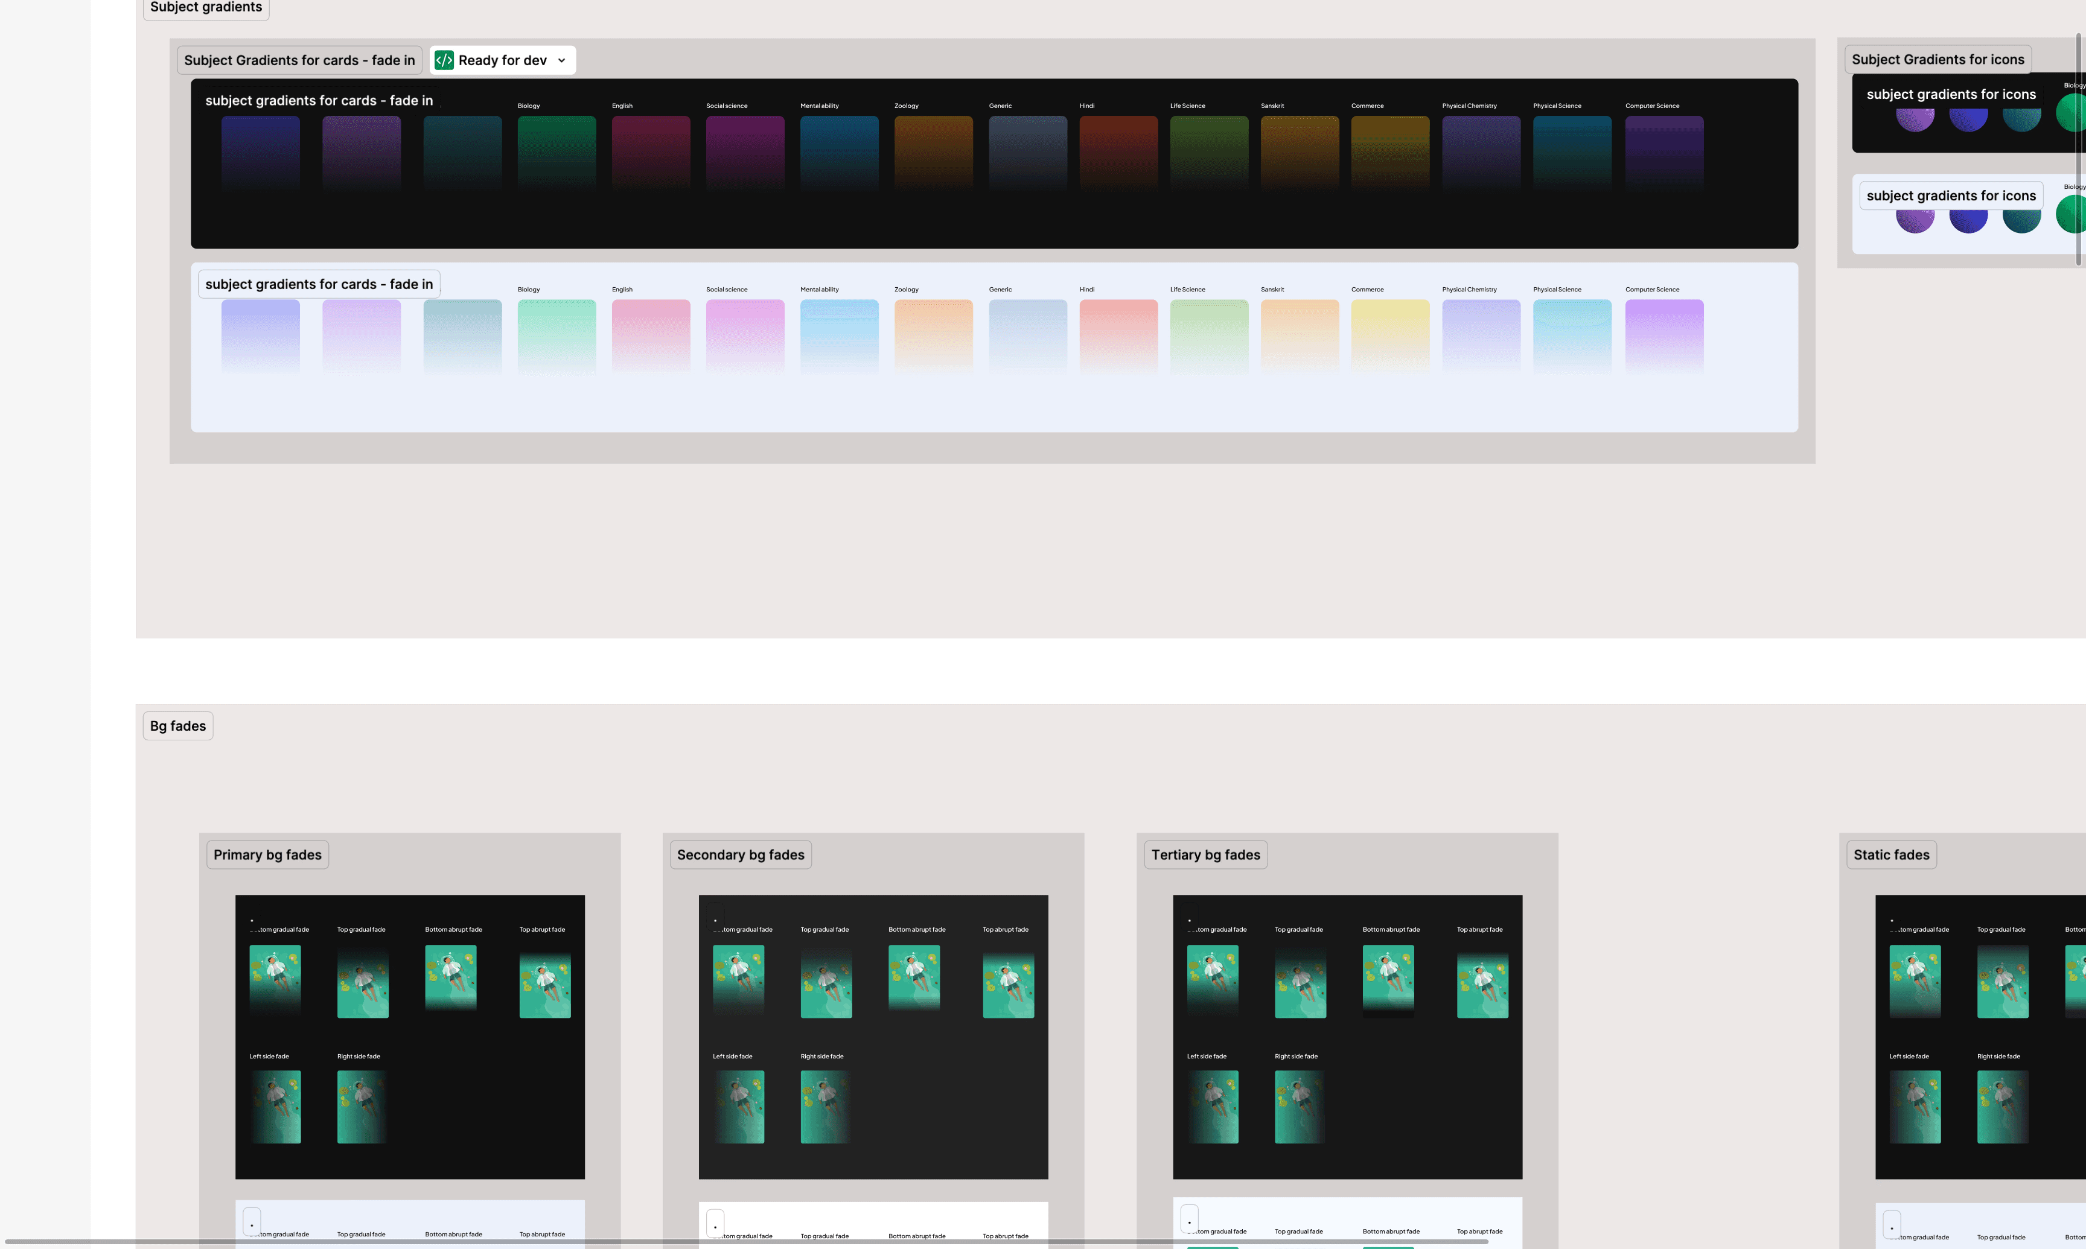
Task: Click the Static fades section label
Action: pyautogui.click(x=1890, y=854)
